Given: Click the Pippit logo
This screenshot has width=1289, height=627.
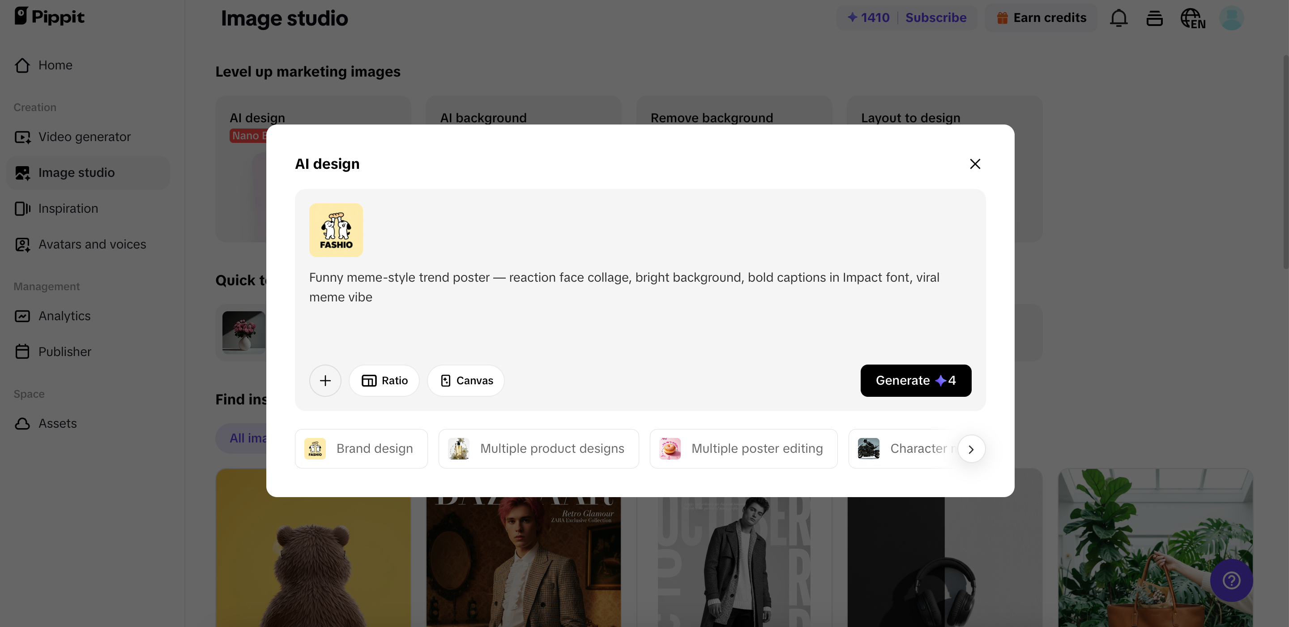Looking at the screenshot, I should 49,16.
